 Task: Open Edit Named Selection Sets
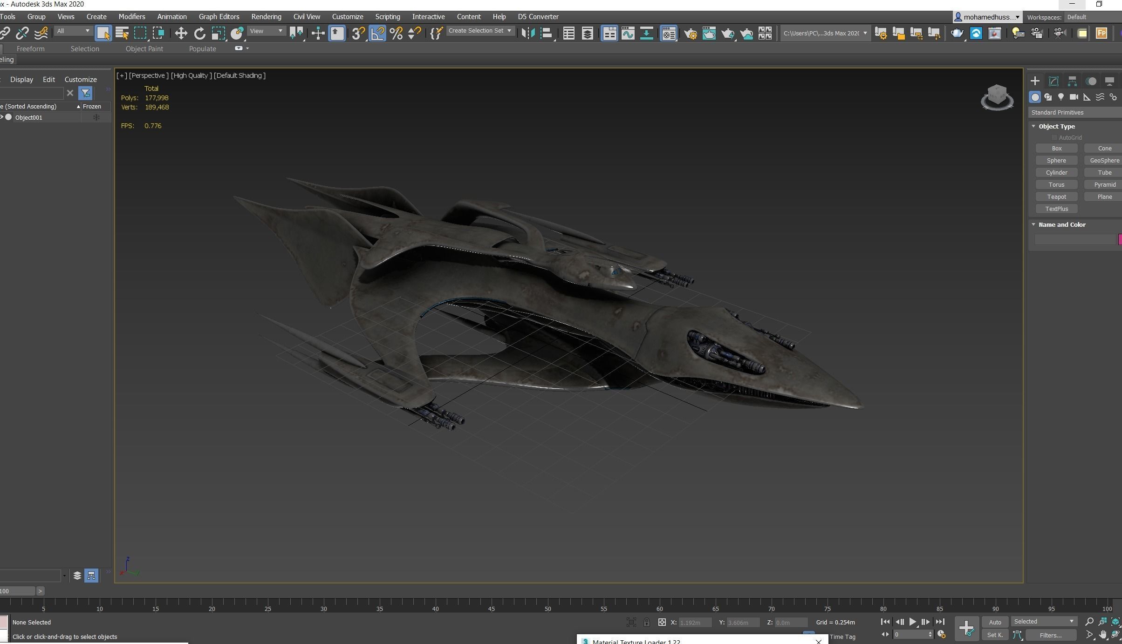436,33
